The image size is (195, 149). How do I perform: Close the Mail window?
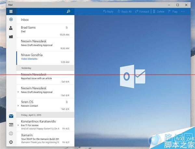(x=186, y=5)
